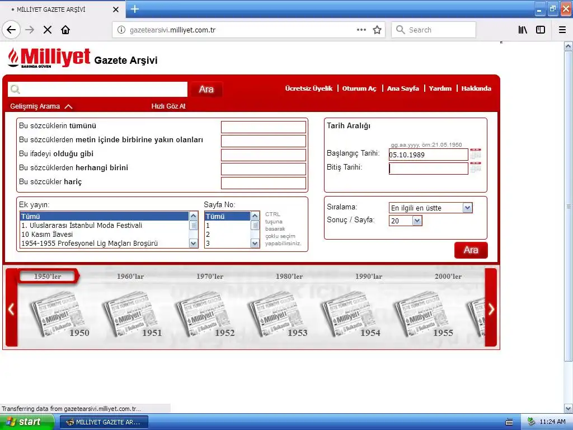Bookmark this page with the star icon

[x=377, y=30]
